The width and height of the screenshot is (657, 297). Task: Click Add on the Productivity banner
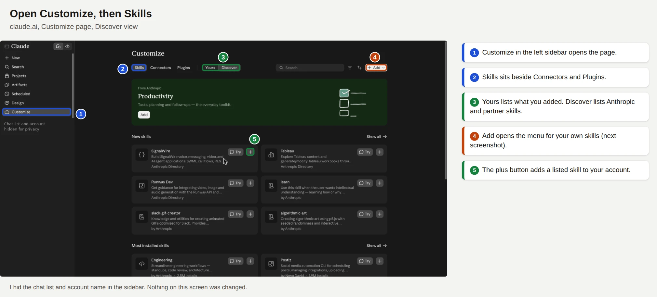[144, 115]
